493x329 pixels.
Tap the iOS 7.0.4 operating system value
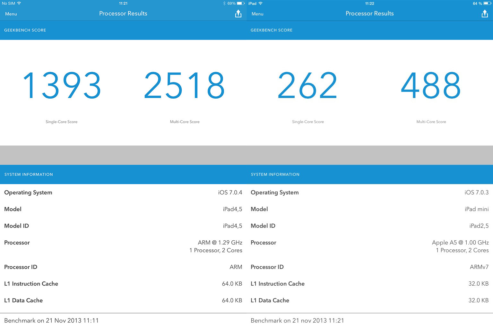230,192
